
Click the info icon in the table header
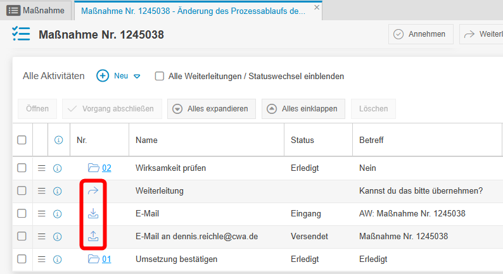(x=57, y=140)
